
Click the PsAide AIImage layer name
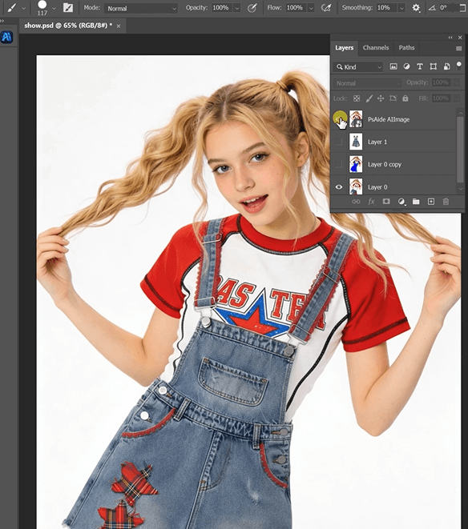[389, 119]
